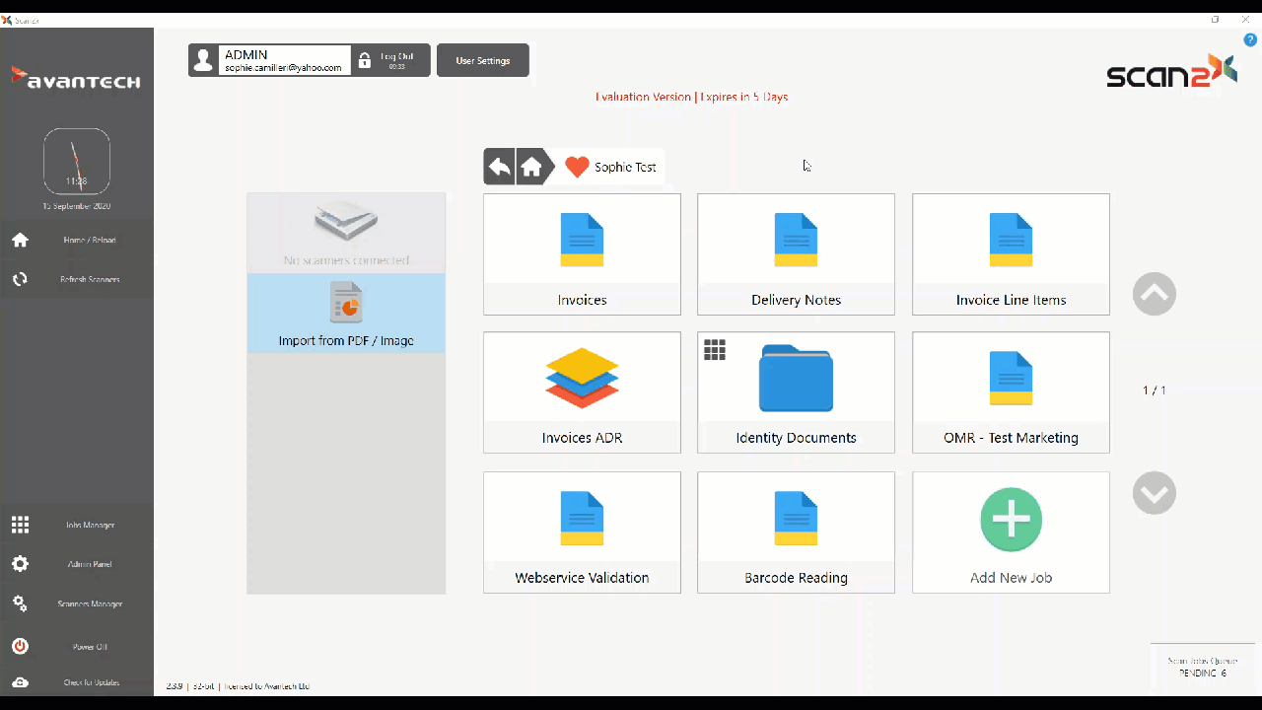Select the Invoice Line Items job
1262x710 pixels.
[x=1011, y=254]
